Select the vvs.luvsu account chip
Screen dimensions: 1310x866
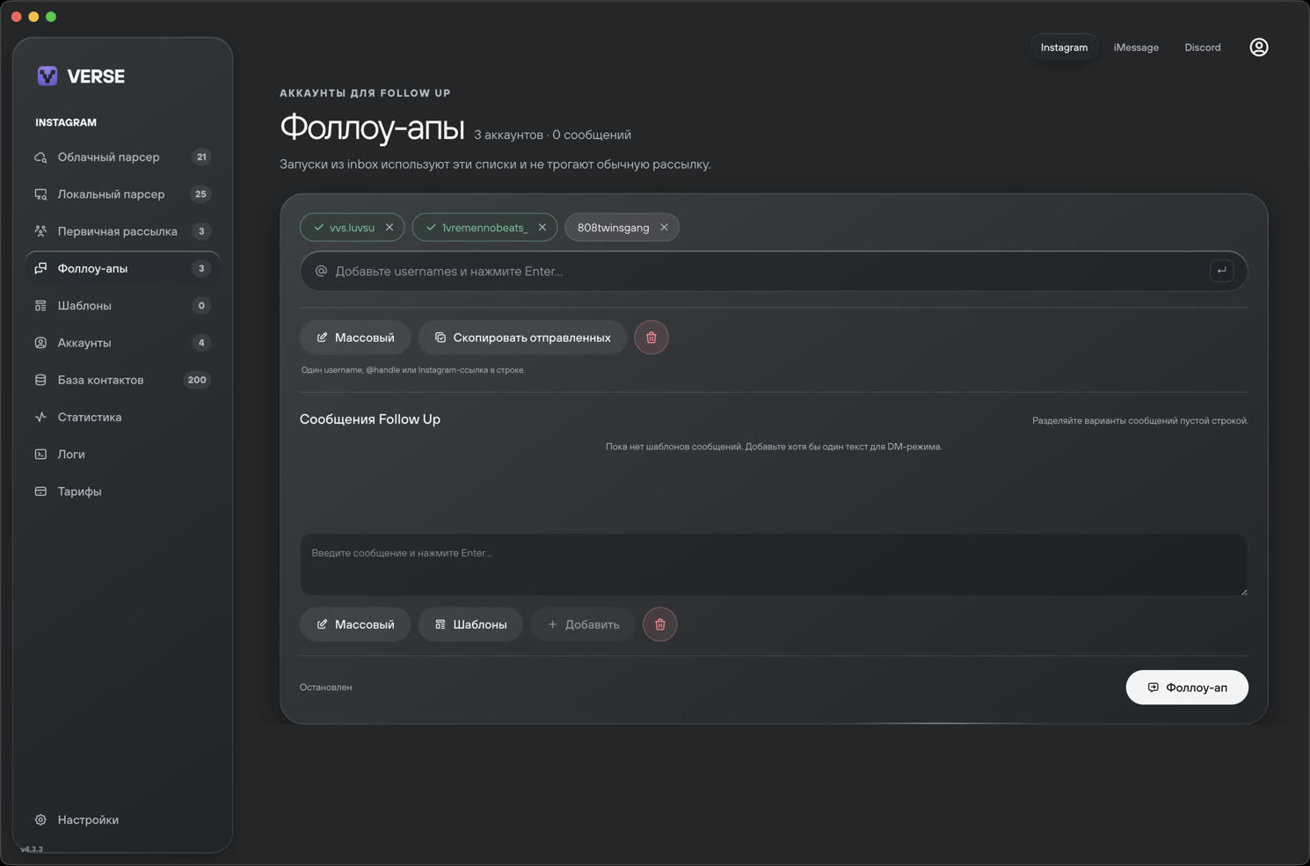coord(352,228)
